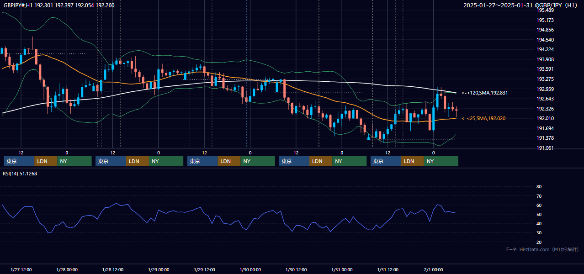Click the 1/30 12:00 time axis label

point(296,270)
